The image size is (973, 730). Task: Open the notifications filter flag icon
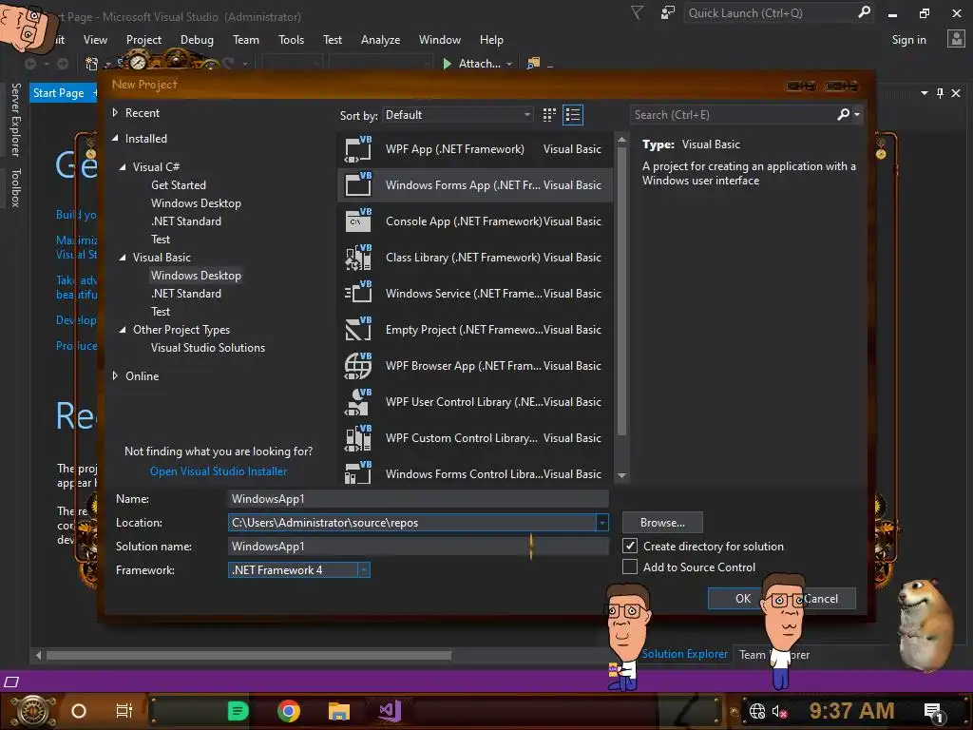(x=637, y=12)
